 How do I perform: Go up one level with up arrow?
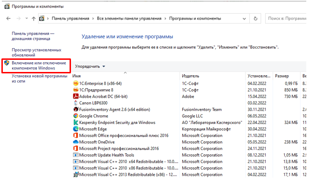coord(34,19)
